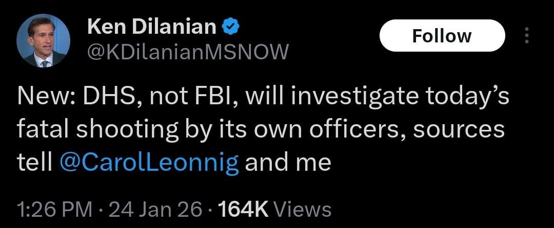Click the 1:26 PM timestamp
The width and height of the screenshot is (554, 228).
pos(54,209)
